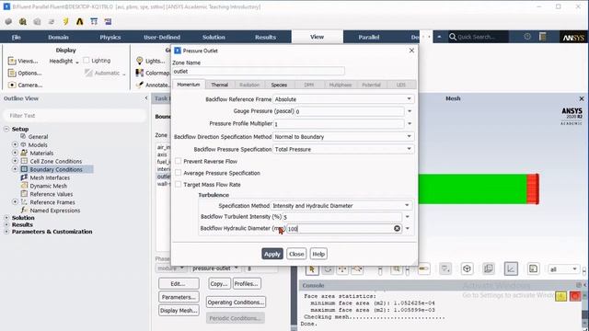The width and height of the screenshot is (589, 331).
Task: Select Boundary Conditions in outline tree
Action: [x=56, y=169]
